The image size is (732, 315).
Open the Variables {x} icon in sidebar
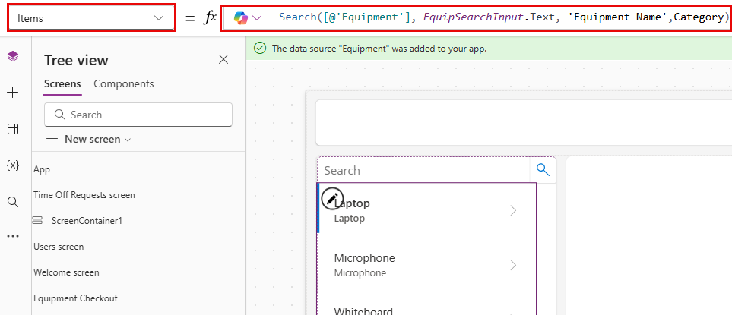coord(13,165)
